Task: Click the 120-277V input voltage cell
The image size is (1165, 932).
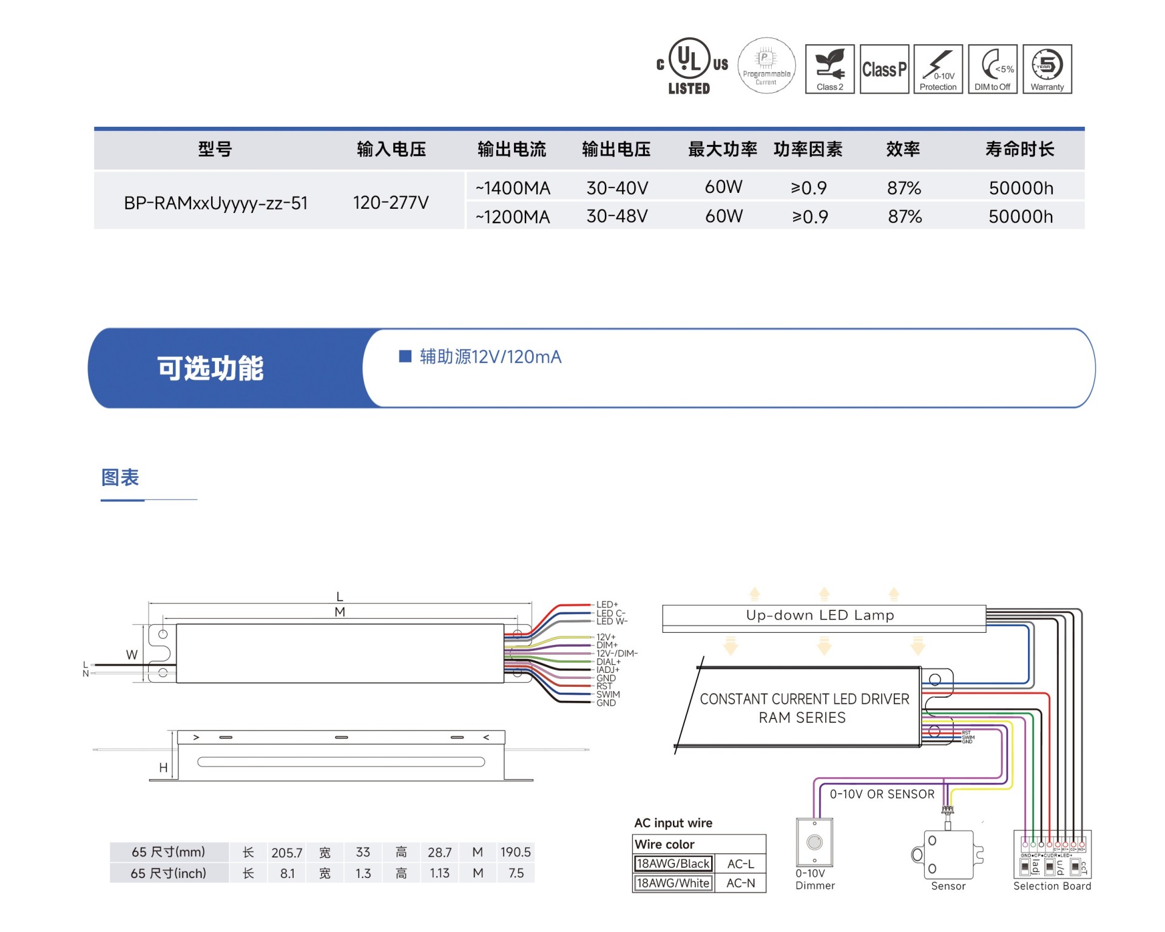Action: coord(391,203)
